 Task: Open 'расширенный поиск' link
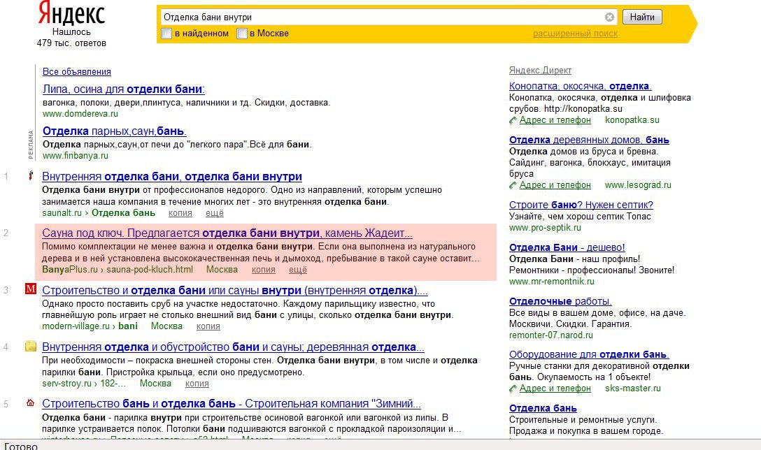[575, 34]
